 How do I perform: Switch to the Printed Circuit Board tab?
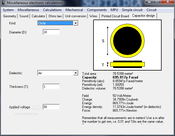tap(115, 16)
